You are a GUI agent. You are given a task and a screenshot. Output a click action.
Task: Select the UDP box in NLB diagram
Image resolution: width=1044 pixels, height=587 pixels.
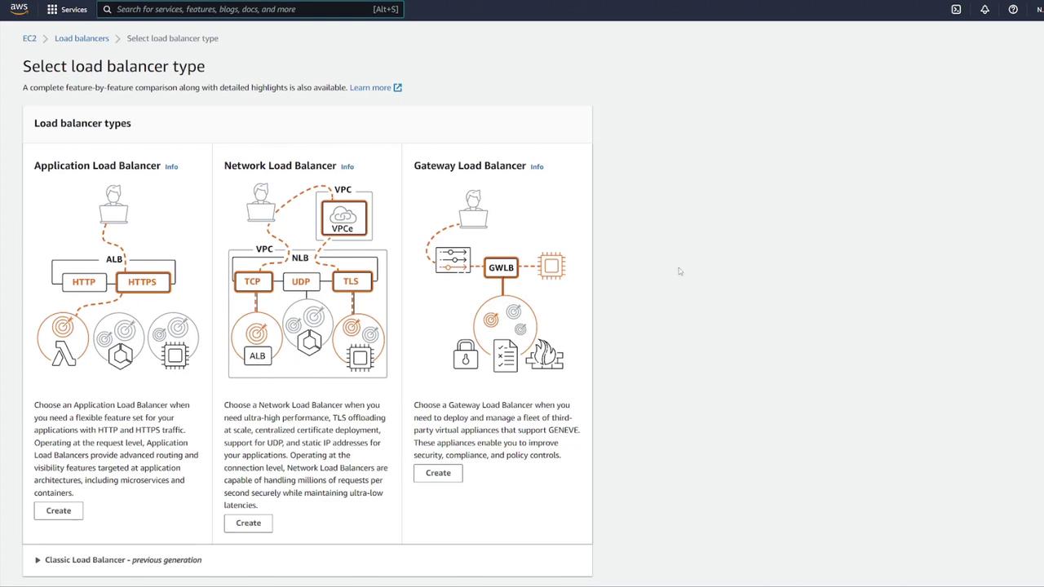[x=301, y=282]
